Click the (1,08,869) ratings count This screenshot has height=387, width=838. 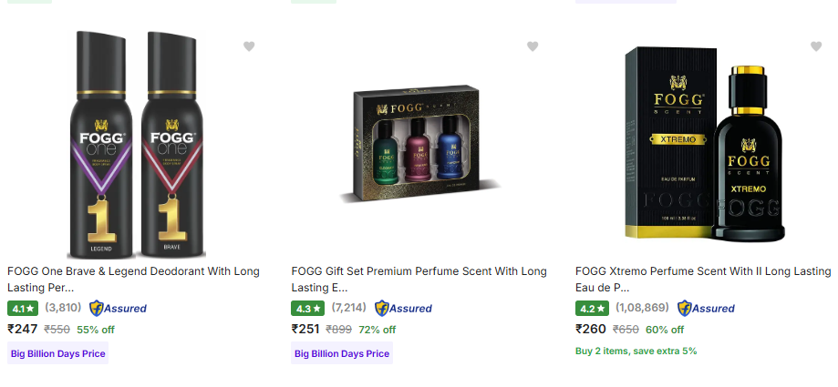642,308
